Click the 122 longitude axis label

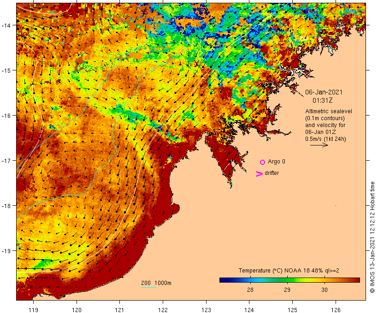click(163, 310)
